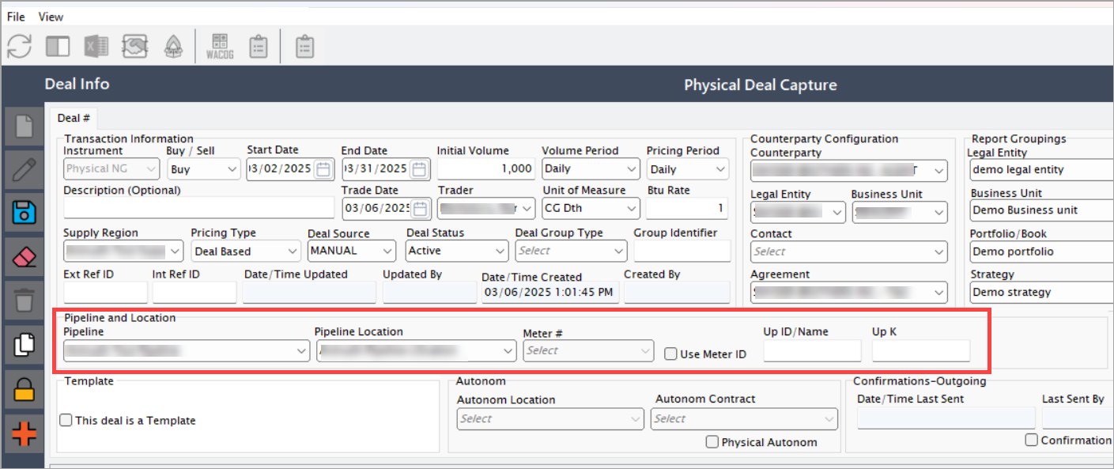1114x469 pixels.
Task: Click the pencil edit icon in the sidebar
Action: tap(25, 169)
